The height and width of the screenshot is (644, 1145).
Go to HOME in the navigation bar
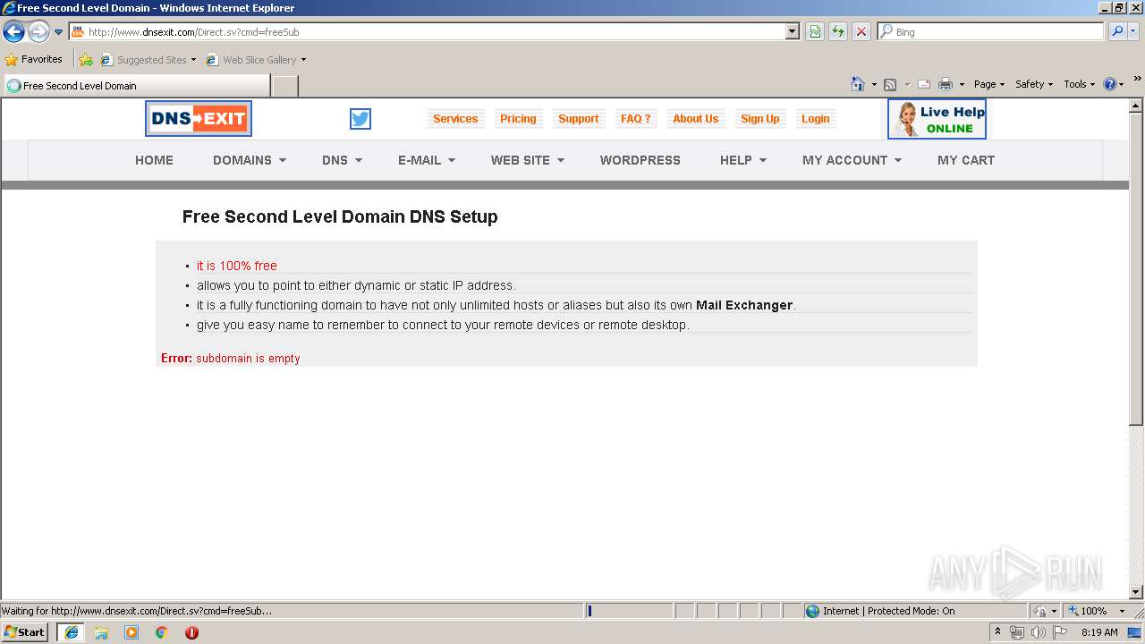[x=154, y=160]
